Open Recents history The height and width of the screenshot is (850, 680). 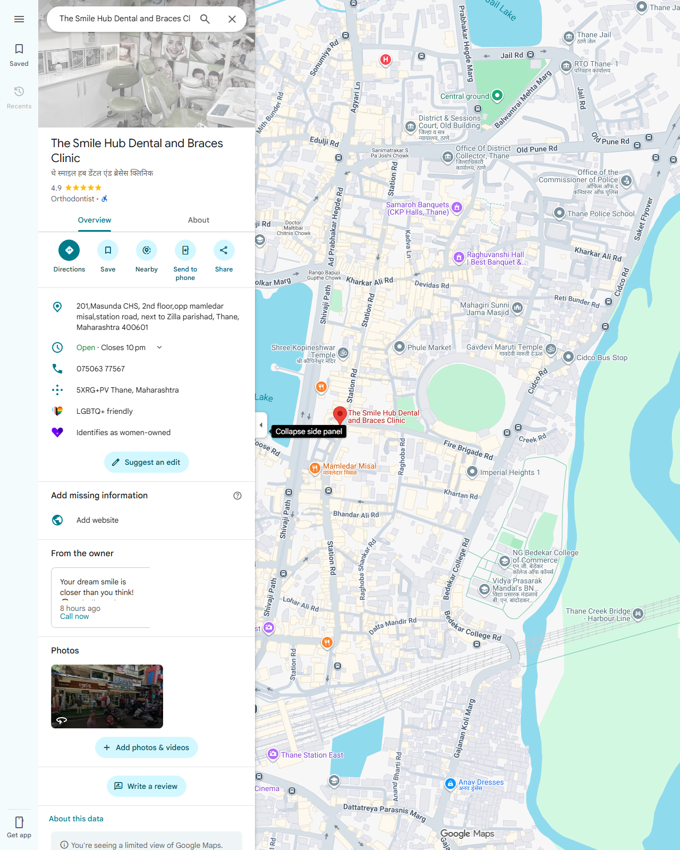point(19,98)
